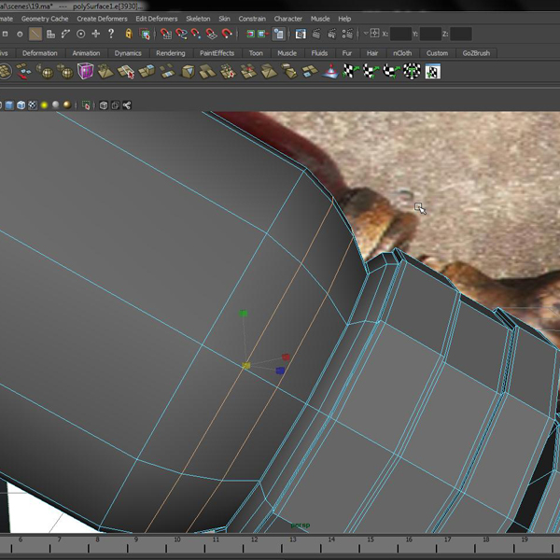The image size is (560, 560).
Task: Click the X coordinate input field
Action: pyautogui.click(x=400, y=34)
